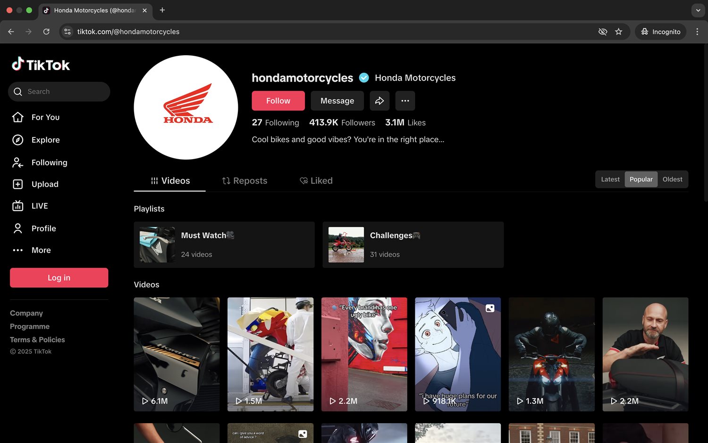
Task: Play the video with 1.3M views
Action: 552,354
